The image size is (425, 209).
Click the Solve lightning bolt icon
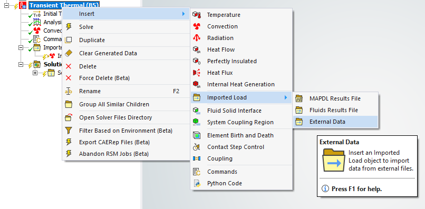pyautogui.click(x=69, y=27)
